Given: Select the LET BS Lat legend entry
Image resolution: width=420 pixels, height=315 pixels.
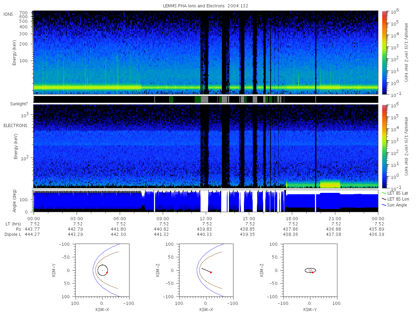Looking at the screenshot, I should pyautogui.click(x=395, y=193).
